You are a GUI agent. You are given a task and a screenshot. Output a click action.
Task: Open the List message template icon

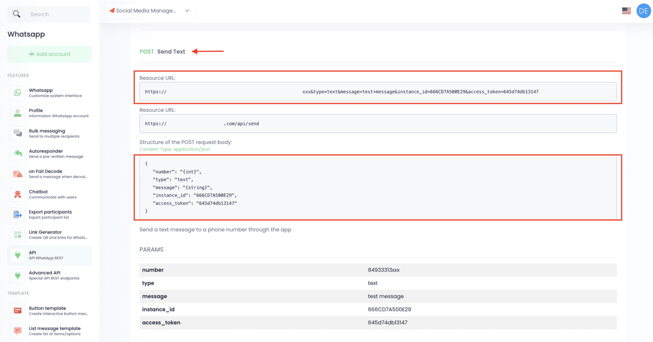click(18, 331)
